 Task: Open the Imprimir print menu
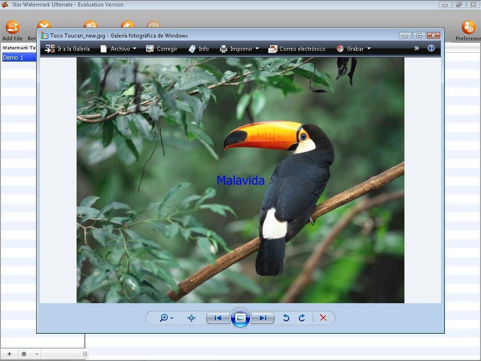point(240,49)
